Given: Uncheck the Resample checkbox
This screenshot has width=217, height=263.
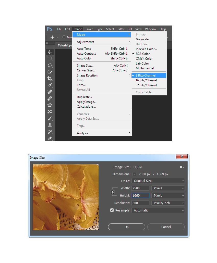Looking at the screenshot, I should click(112, 210).
